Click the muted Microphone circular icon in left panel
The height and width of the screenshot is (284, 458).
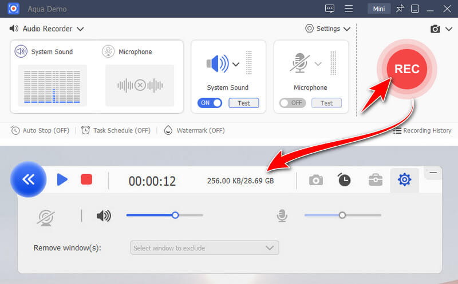[108, 51]
